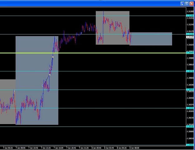Click the 1.31170 price scale value

point(190,31)
